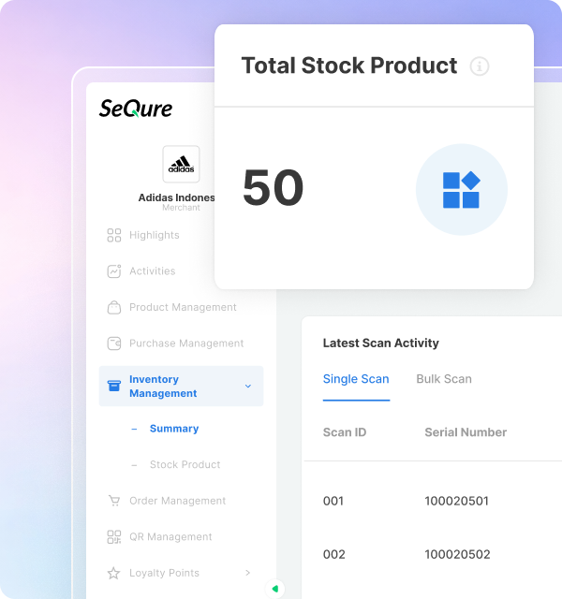The width and height of the screenshot is (562, 599).
Task: Click the info icon beside Total Stock Product
Action: 480,66
